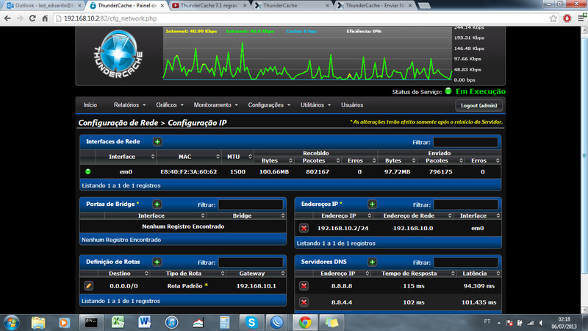Click Logout (admin) button
This screenshot has width=588, height=331.
(x=479, y=105)
